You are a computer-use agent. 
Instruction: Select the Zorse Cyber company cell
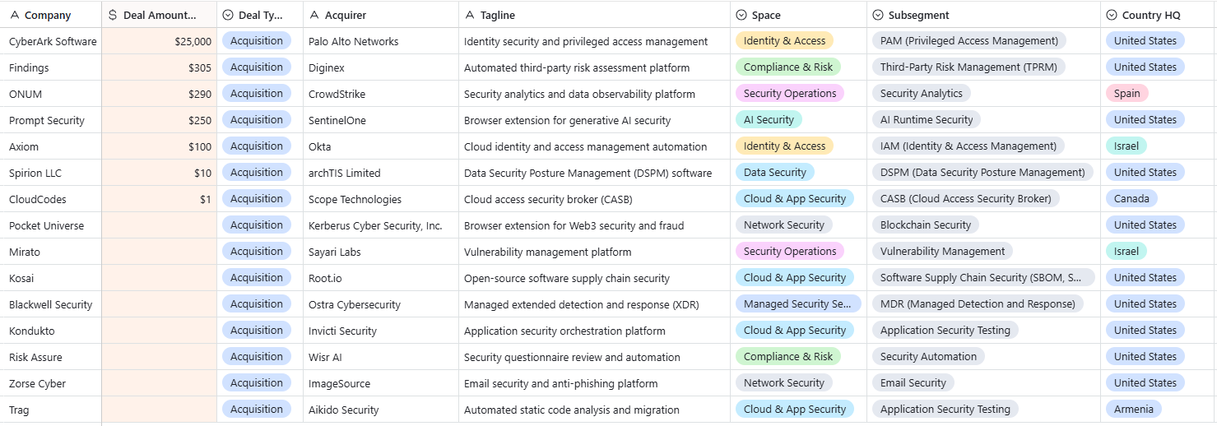(51, 383)
